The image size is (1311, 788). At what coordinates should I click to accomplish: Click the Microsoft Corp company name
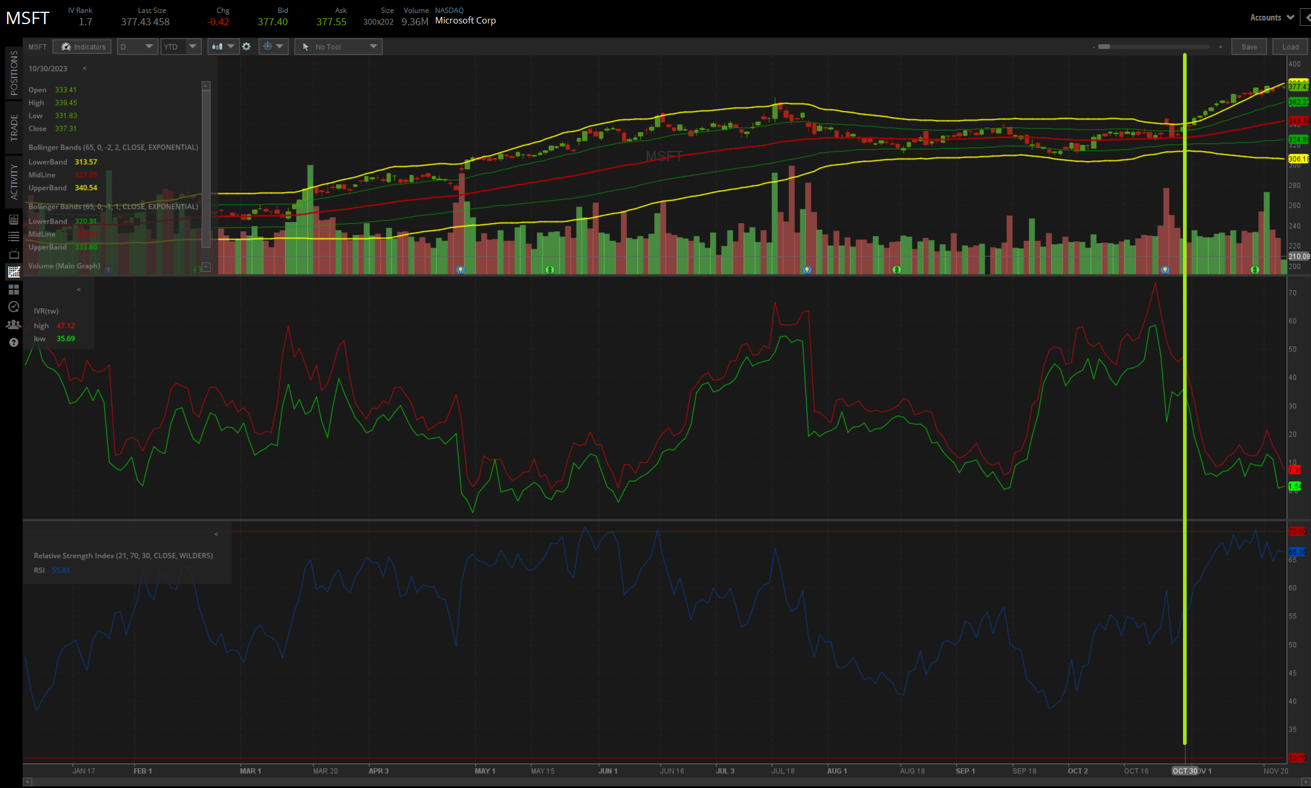[x=466, y=21]
